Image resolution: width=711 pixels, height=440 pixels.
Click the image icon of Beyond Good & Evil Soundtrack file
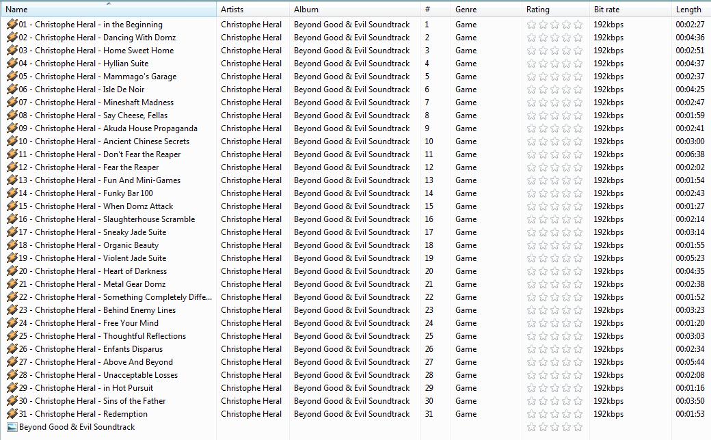click(12, 427)
